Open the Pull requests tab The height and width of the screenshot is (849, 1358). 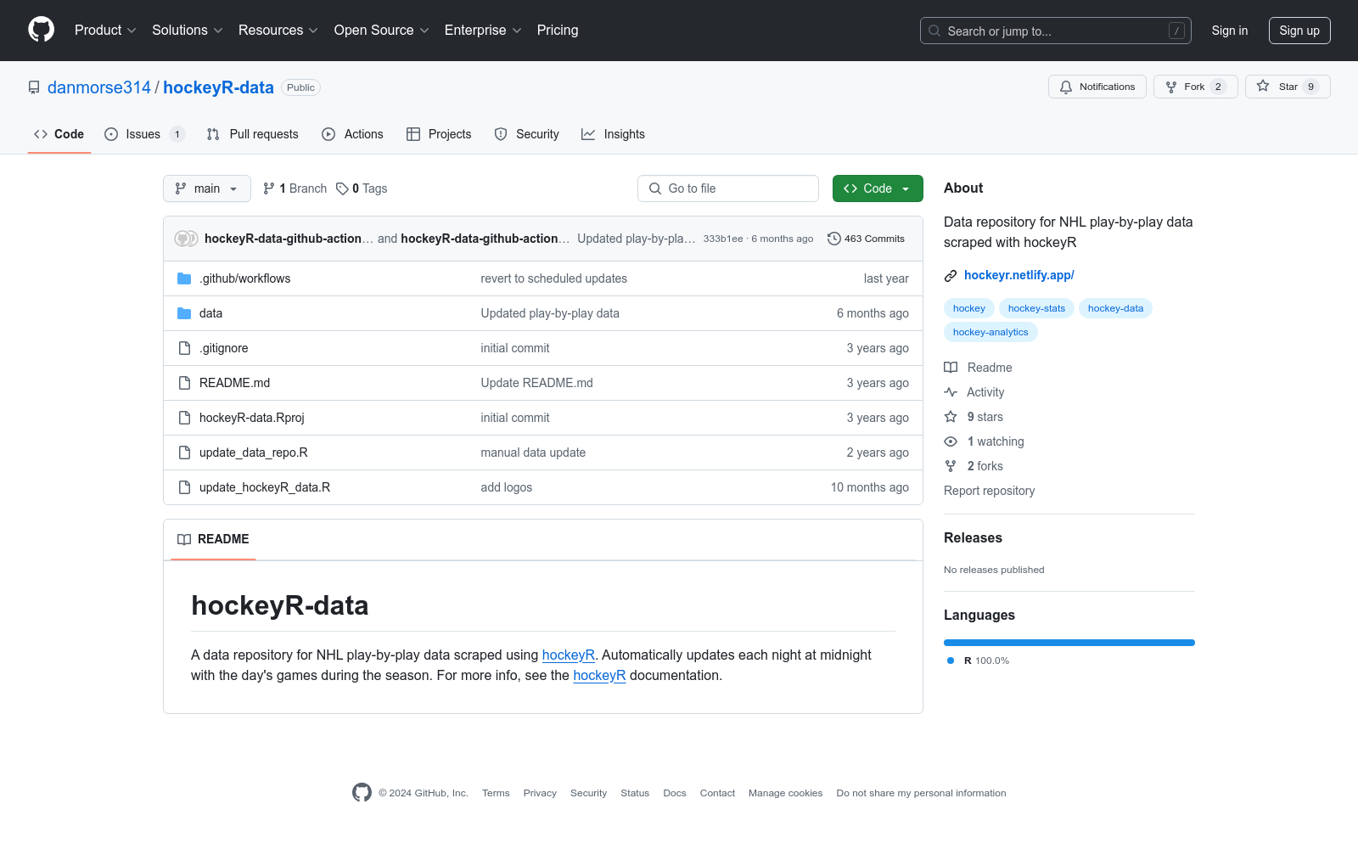point(253,134)
